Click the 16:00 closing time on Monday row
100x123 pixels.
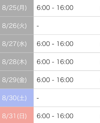pos(65,8)
